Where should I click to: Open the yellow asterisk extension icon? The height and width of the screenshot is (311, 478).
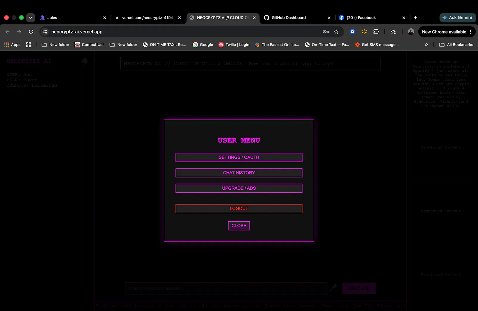tap(364, 32)
